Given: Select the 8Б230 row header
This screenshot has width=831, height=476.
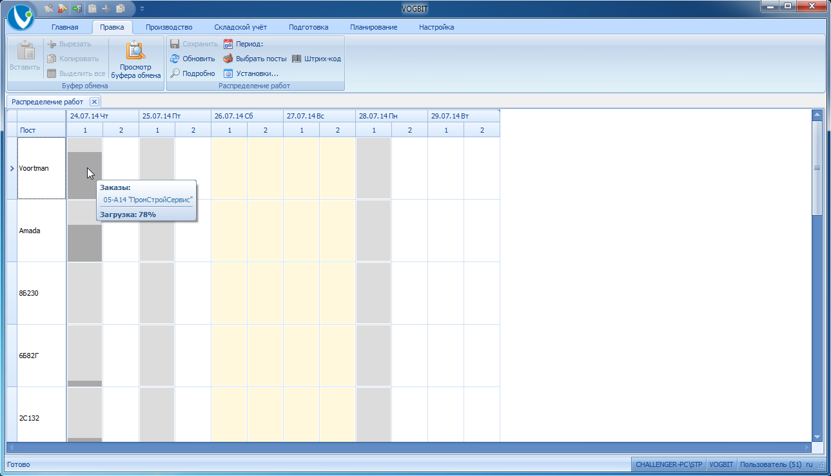Looking at the screenshot, I should coord(41,293).
